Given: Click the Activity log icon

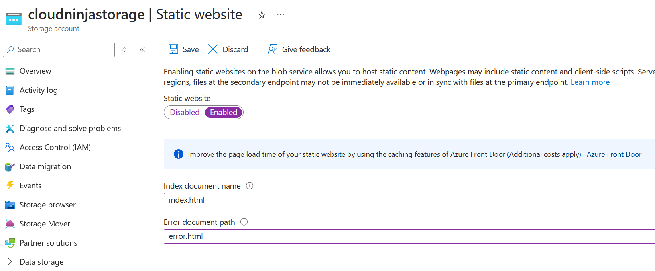Looking at the screenshot, I should (x=10, y=90).
